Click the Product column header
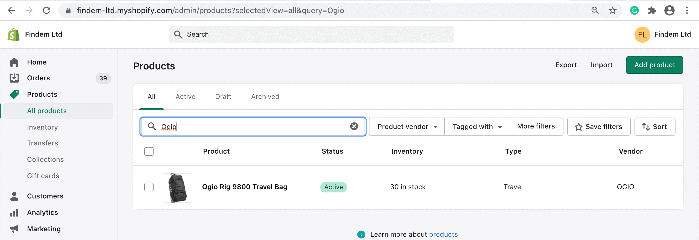This screenshot has height=240, width=699. pyautogui.click(x=216, y=151)
